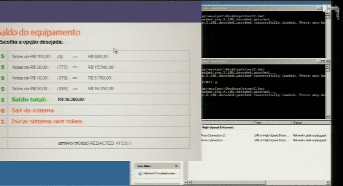343x186 pixels.
Task: Click the Y/N prompt line in console
Action: coord(209,82)
